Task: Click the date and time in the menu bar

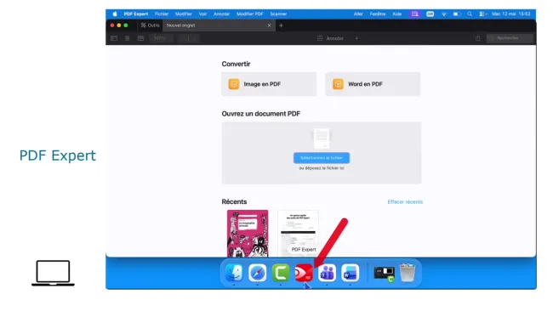Action: point(511,14)
